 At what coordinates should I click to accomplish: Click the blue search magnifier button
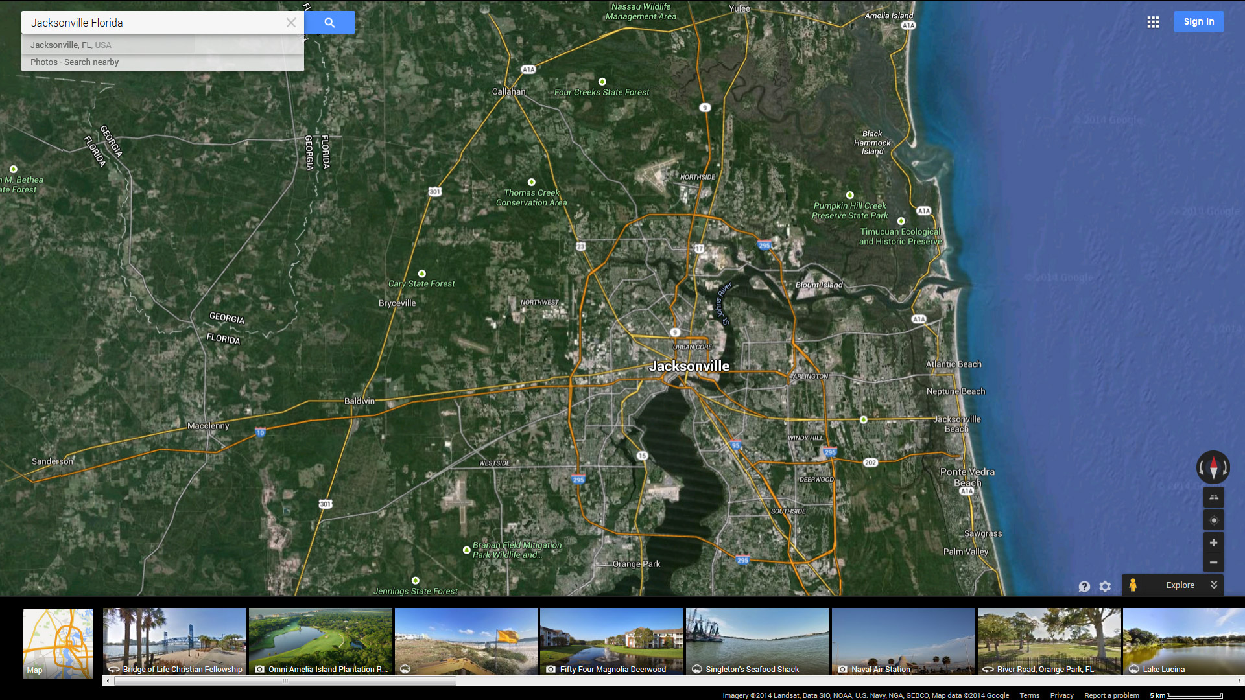(x=329, y=23)
